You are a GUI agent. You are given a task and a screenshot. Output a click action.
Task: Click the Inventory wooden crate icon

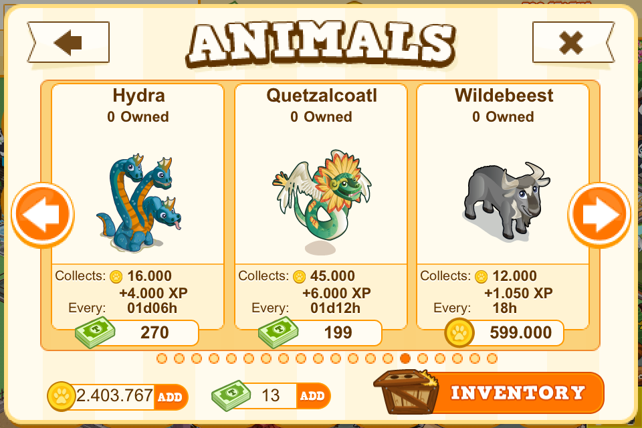tap(406, 392)
